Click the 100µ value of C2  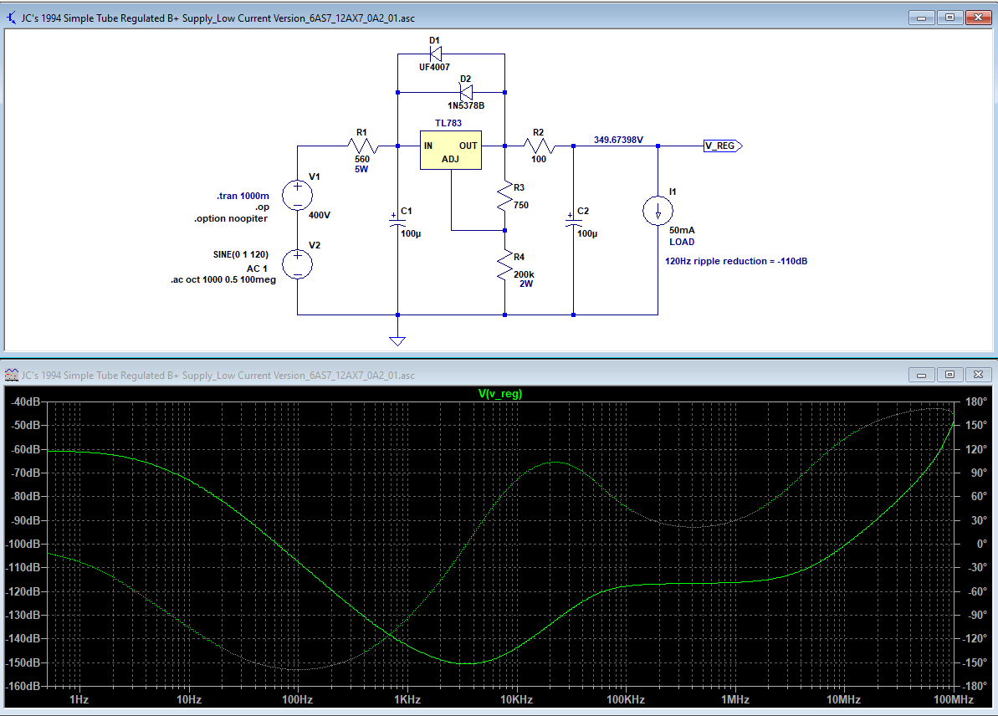coord(586,233)
